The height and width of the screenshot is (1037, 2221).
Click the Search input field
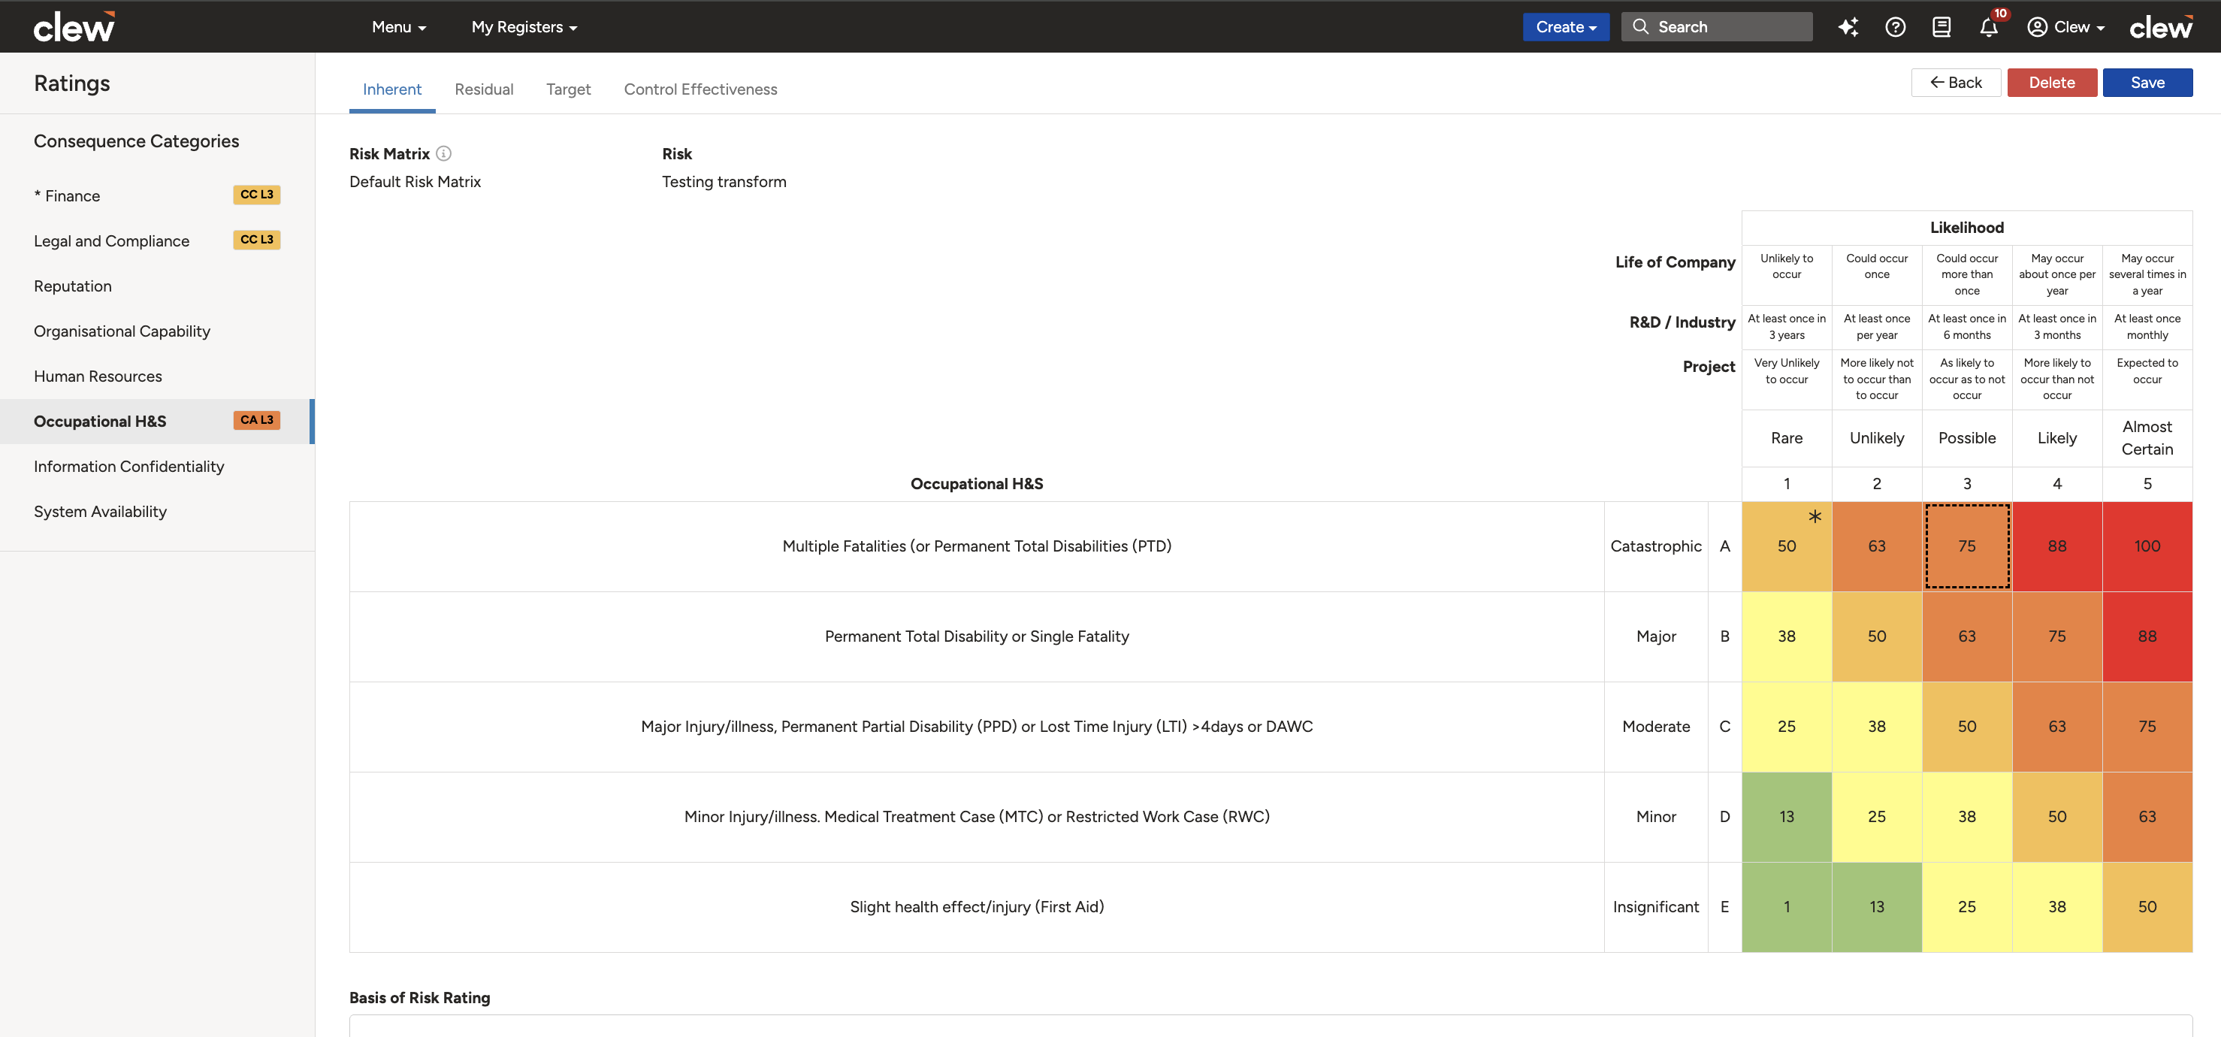(1717, 27)
